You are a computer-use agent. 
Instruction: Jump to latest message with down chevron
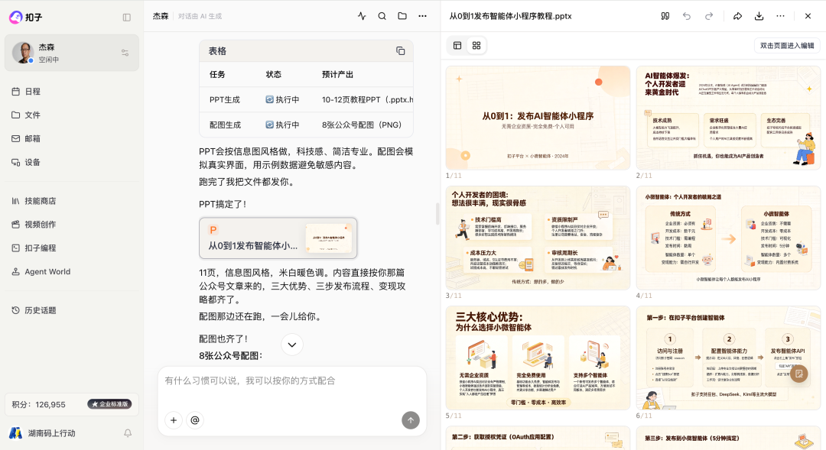click(x=292, y=345)
